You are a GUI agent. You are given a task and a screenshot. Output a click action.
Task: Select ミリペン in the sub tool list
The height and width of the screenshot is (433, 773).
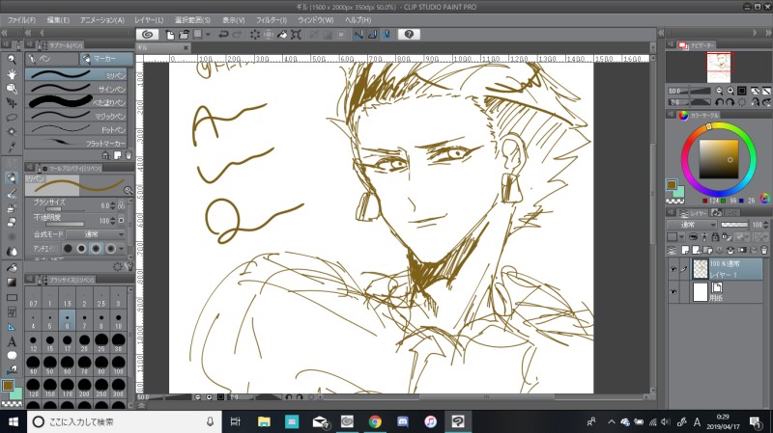tap(76, 75)
